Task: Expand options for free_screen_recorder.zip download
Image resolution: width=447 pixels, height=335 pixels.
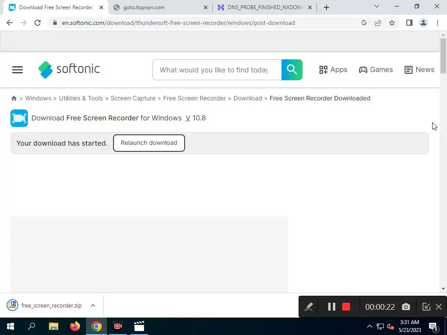Action: (93, 305)
